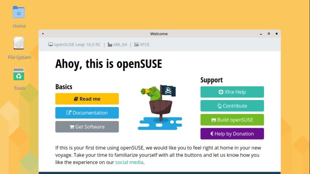The height and width of the screenshot is (174, 310).
Task: Minimize the Welcome window
Action: pyautogui.click(x=261, y=34)
